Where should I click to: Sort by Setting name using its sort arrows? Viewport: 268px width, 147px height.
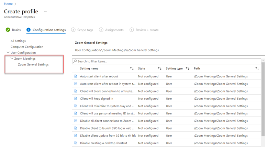click(132, 69)
